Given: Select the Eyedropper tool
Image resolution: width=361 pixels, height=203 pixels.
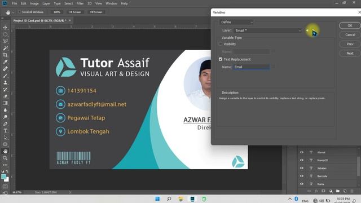Looking at the screenshot, I should (x=5, y=62).
